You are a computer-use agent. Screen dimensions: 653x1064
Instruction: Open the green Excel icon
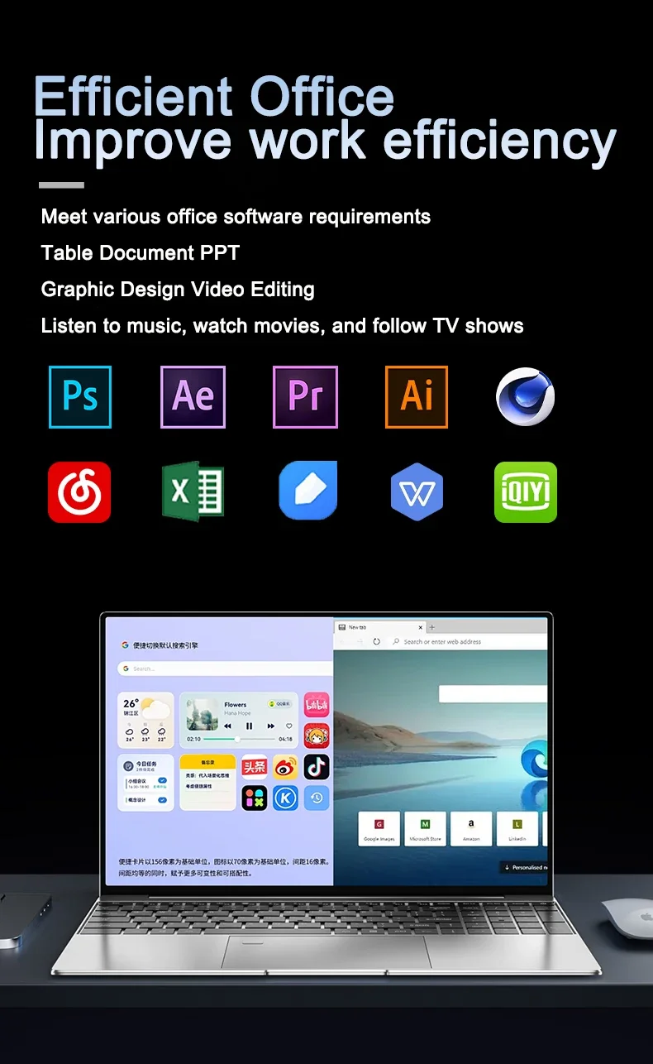(x=193, y=491)
